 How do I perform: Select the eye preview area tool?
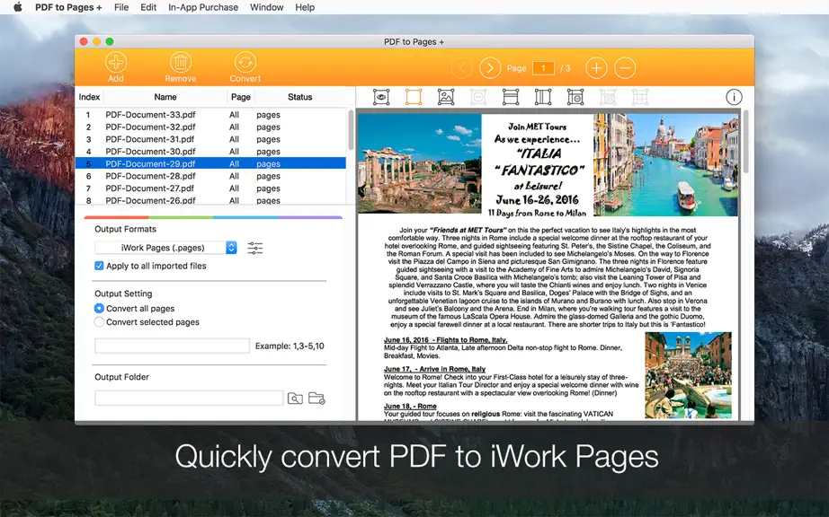(381, 97)
